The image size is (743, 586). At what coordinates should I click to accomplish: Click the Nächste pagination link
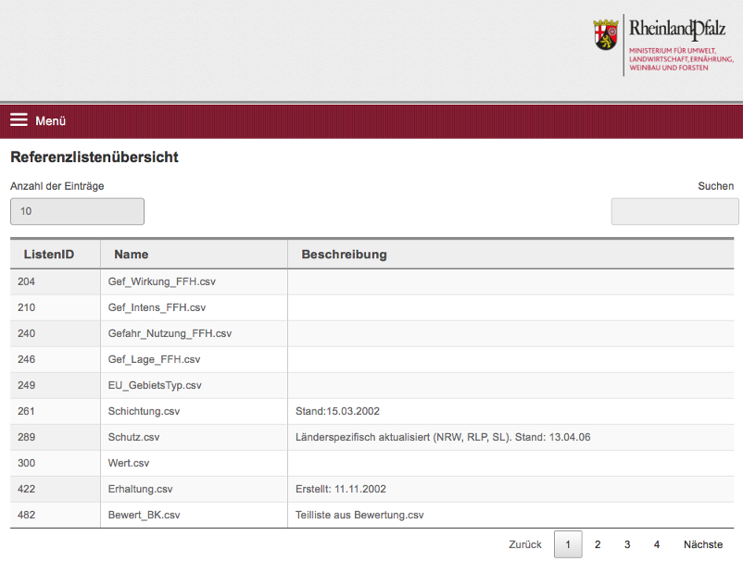703,544
